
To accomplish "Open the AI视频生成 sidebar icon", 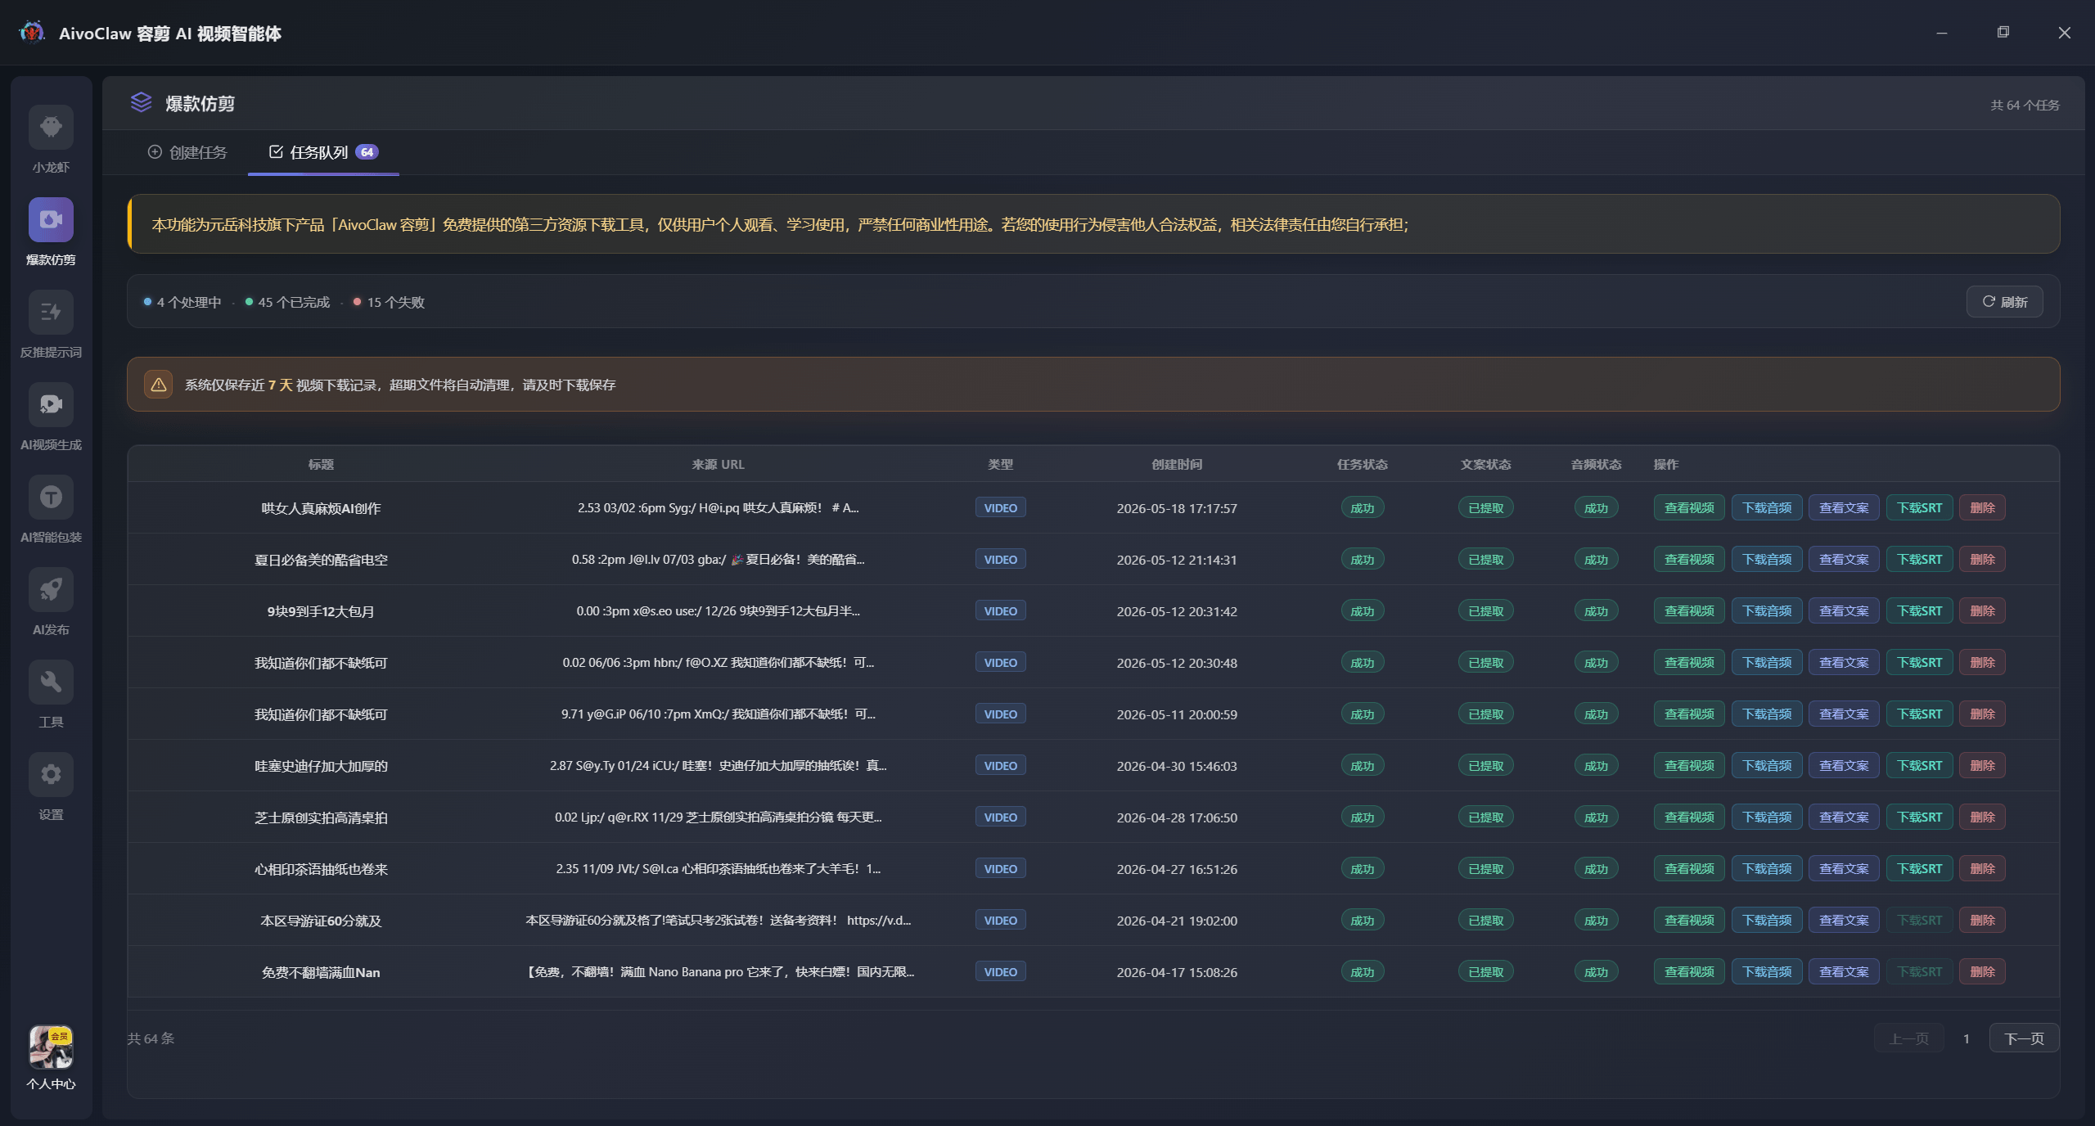I will coord(51,405).
